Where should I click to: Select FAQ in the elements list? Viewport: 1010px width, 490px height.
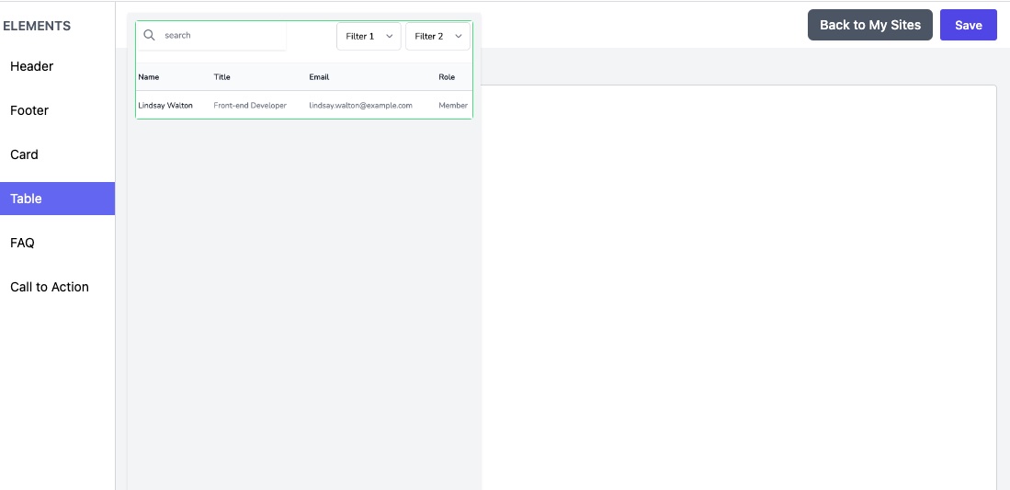tap(57, 243)
